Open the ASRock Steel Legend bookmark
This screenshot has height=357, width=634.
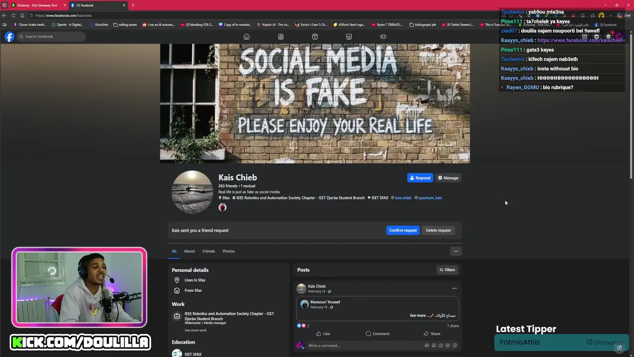(349, 25)
